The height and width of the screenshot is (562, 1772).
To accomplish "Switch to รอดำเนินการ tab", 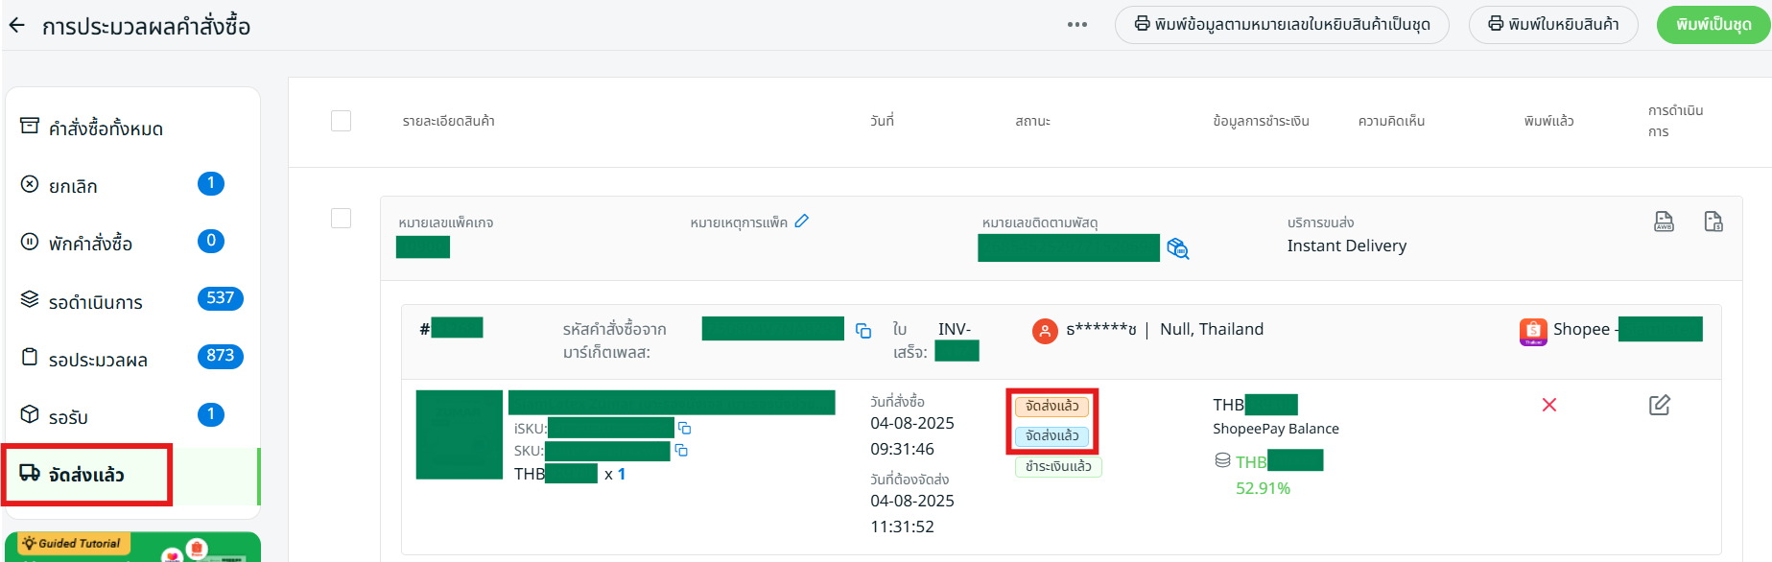I will click(x=96, y=302).
